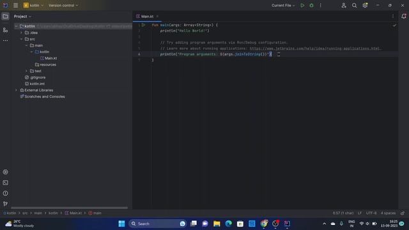Open IDE settings gear
This screenshot has width=409, height=230.
pyautogui.click(x=365, y=5)
